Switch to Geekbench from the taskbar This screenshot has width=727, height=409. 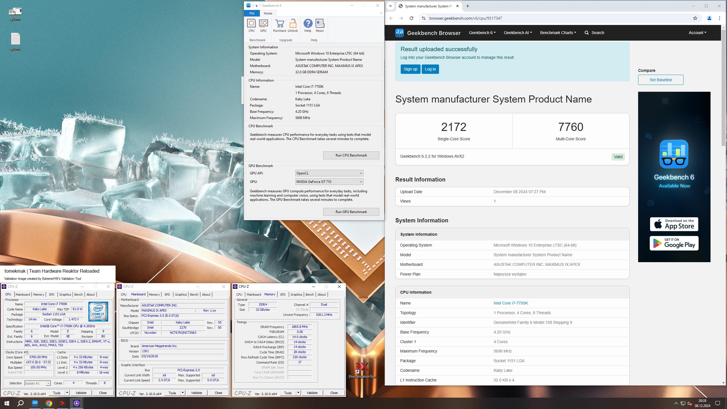tap(35, 403)
